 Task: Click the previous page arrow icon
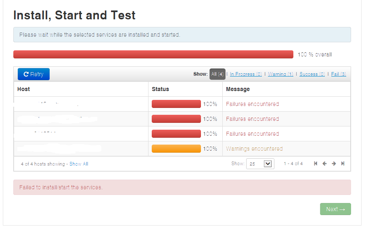pos(324,164)
